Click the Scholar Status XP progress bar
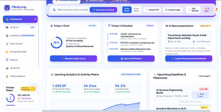Viewport: 221px width, 112px height. (x=21, y=105)
